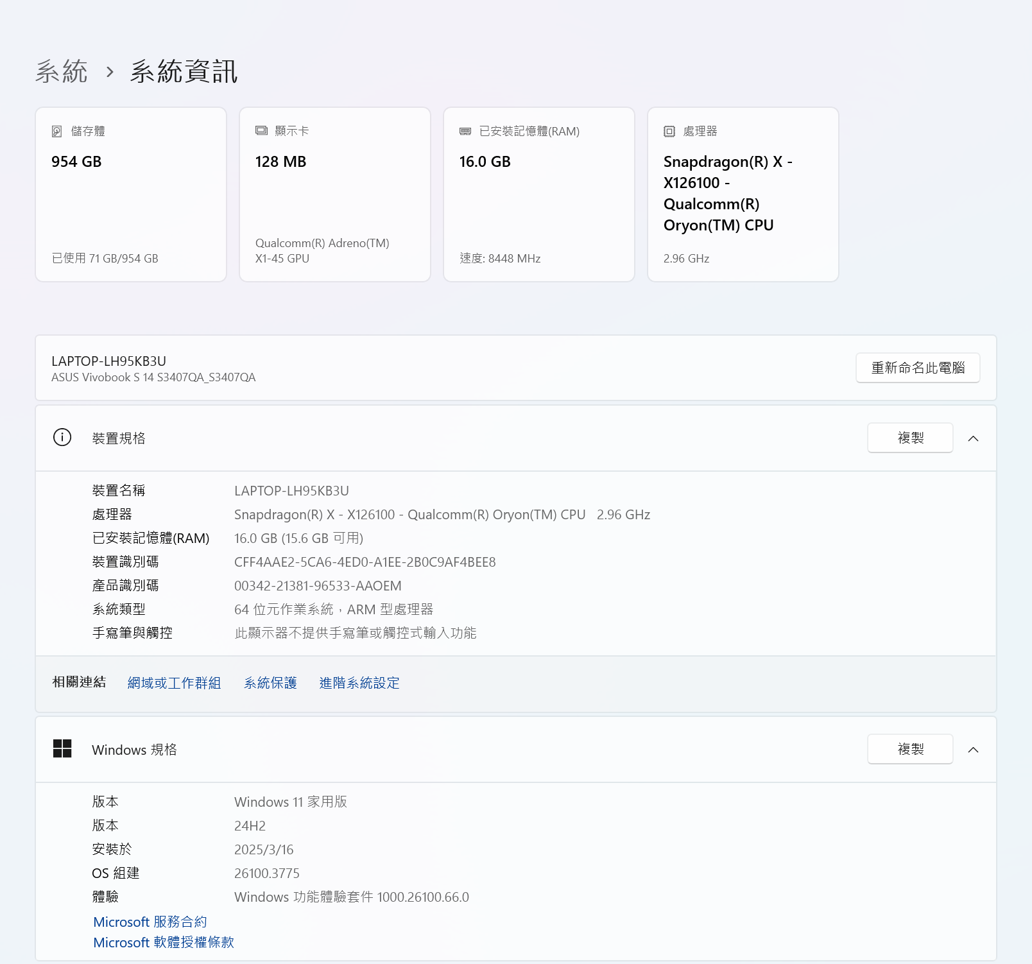Click the storage card drive icon
The width and height of the screenshot is (1032, 964).
pos(57,131)
